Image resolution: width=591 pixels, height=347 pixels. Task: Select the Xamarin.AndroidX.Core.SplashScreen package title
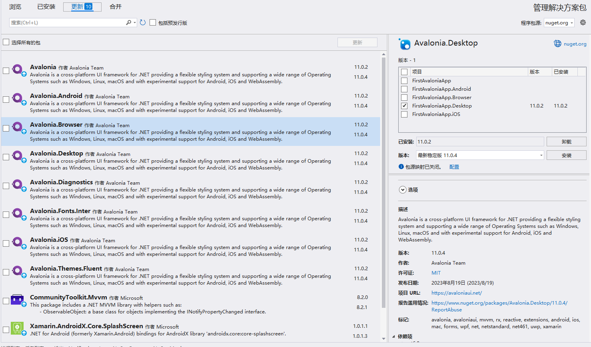click(86, 326)
